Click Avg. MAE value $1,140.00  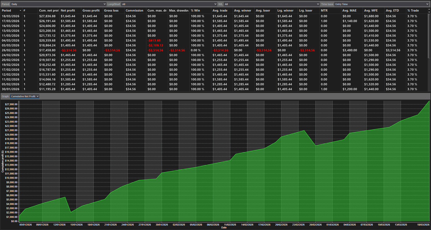tap(349, 21)
